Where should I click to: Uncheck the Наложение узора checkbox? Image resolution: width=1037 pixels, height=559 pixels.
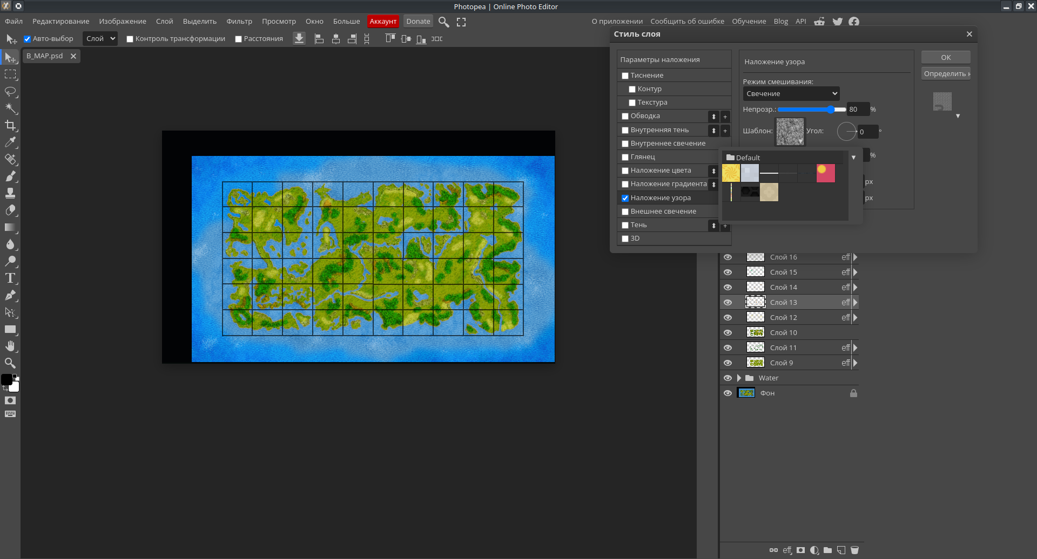625,198
